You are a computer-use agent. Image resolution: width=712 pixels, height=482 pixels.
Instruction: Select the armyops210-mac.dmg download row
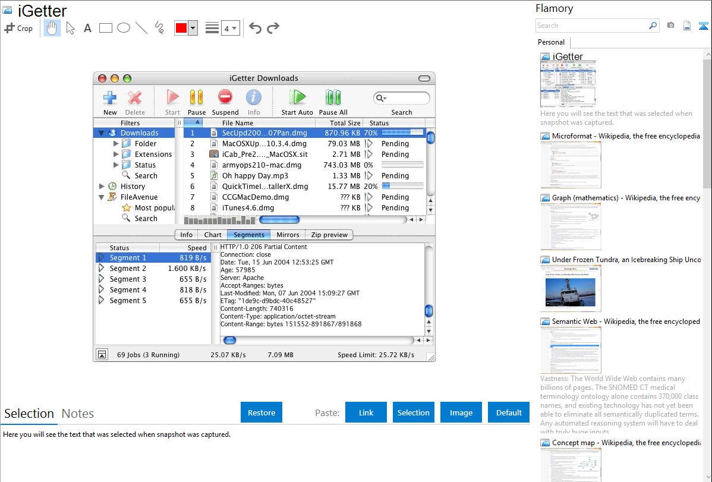click(305, 165)
